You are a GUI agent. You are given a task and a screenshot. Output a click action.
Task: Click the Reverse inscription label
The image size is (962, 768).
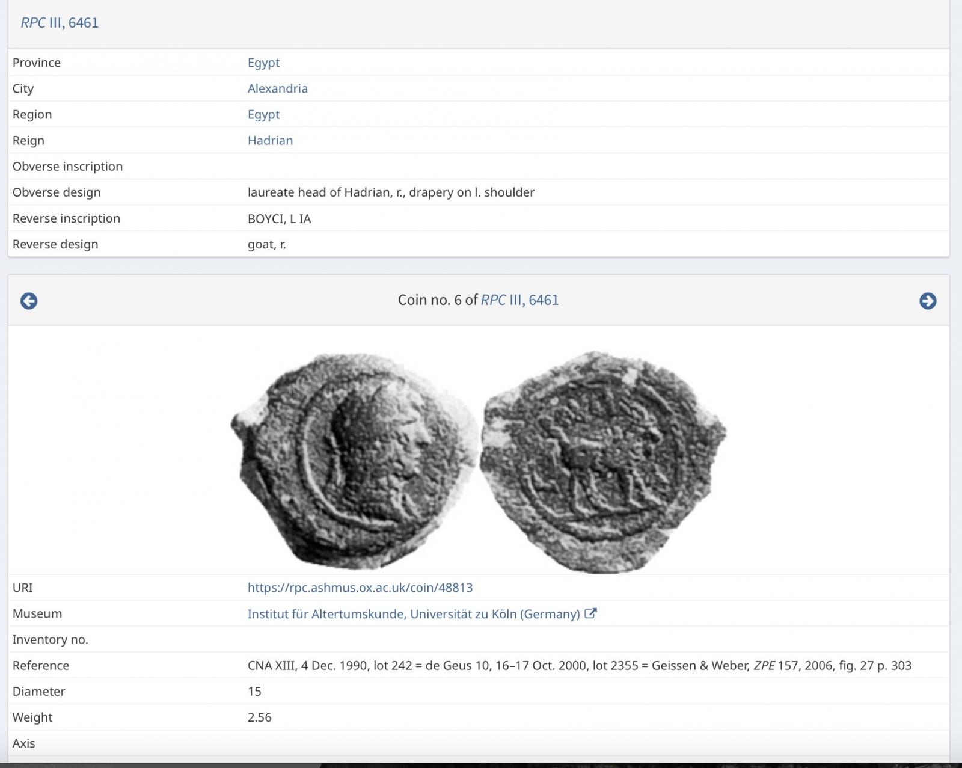click(66, 218)
